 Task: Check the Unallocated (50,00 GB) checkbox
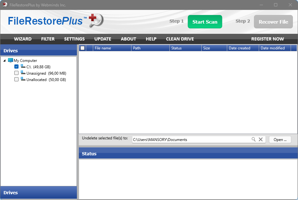coord(16,79)
